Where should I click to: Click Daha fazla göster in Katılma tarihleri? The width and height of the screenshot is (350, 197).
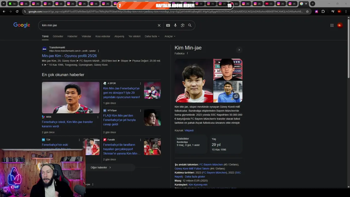tap(195, 177)
